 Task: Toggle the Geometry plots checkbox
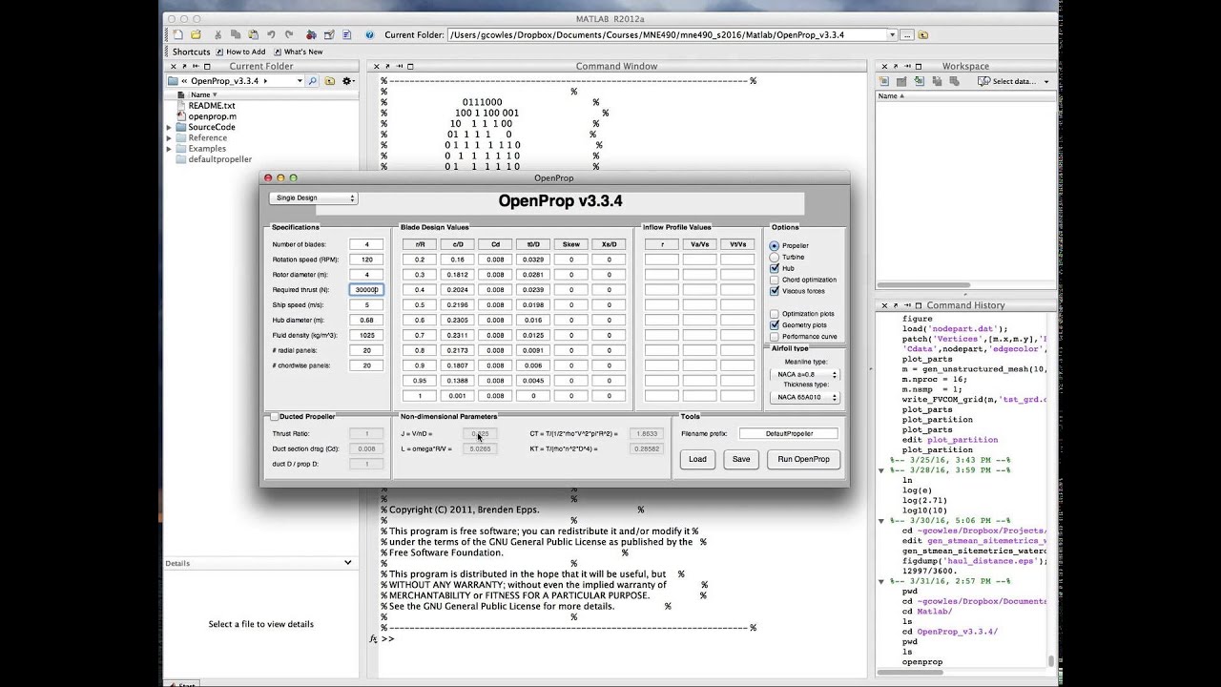coord(775,324)
